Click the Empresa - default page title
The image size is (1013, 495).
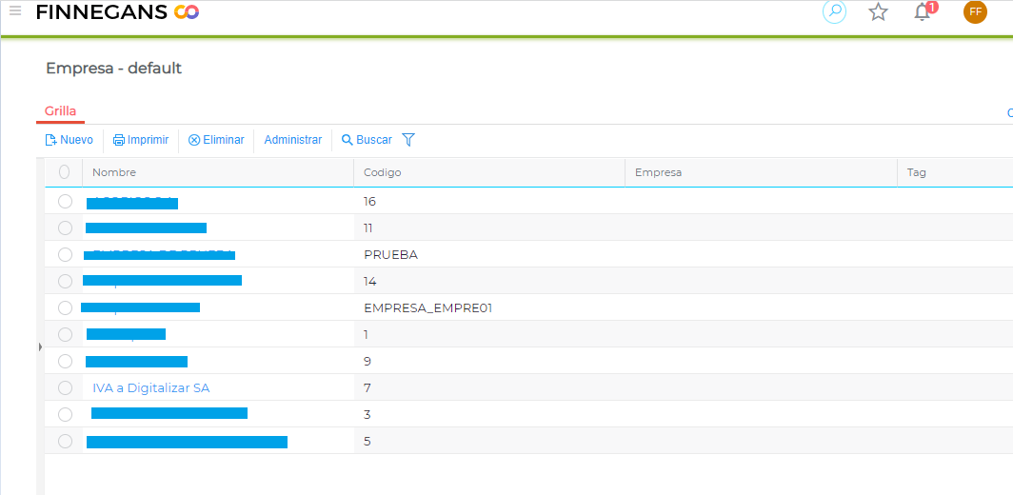click(x=113, y=68)
